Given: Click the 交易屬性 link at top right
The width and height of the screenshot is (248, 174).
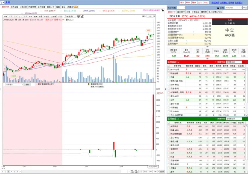Looking at the screenshot, I should click(224, 3).
